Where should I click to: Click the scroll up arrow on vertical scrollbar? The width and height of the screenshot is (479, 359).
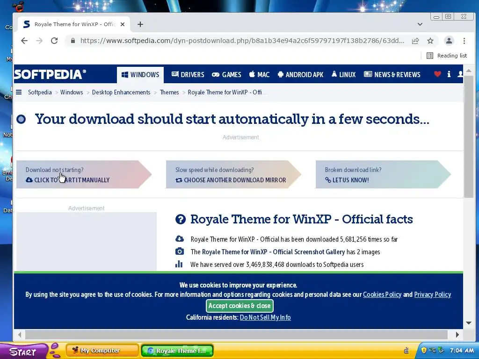pyautogui.click(x=469, y=71)
